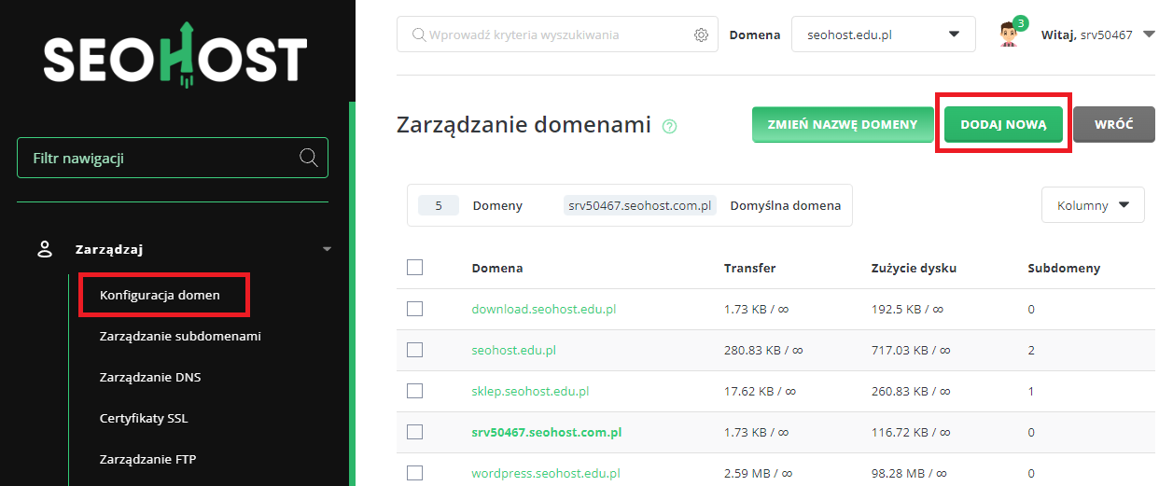Open the wordpress.seohost.edu.pl domain link
Viewport: 1173px width, 486px height.
tap(546, 473)
